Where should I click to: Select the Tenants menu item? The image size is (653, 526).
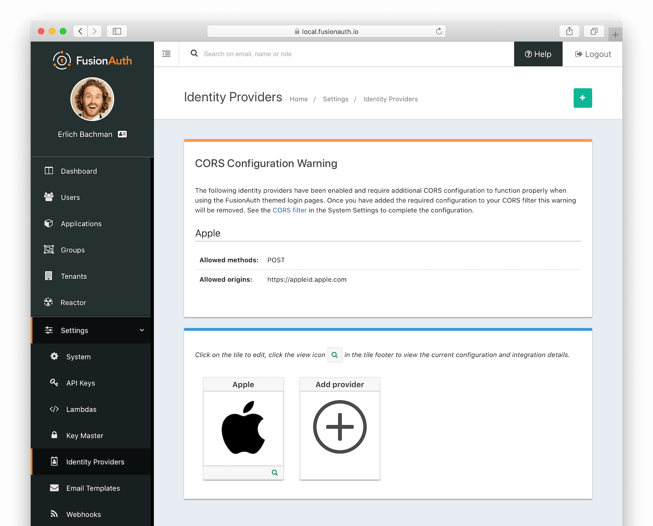[x=91, y=276]
